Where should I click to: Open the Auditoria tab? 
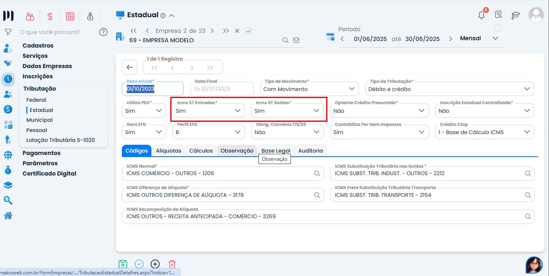(x=310, y=151)
